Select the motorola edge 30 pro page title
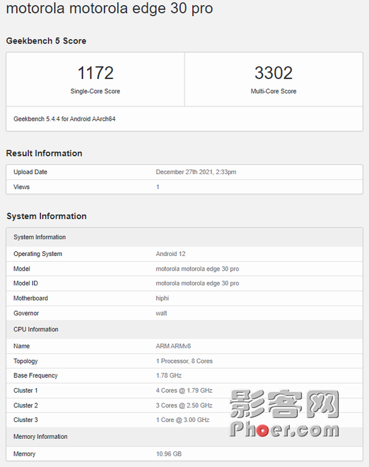Screen dimensions: 369x467 coord(109,8)
